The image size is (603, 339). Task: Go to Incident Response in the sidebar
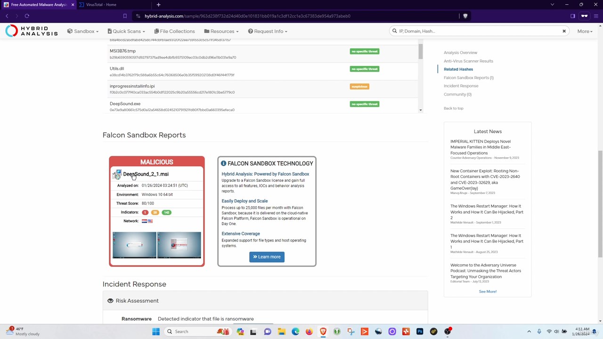[x=461, y=86]
